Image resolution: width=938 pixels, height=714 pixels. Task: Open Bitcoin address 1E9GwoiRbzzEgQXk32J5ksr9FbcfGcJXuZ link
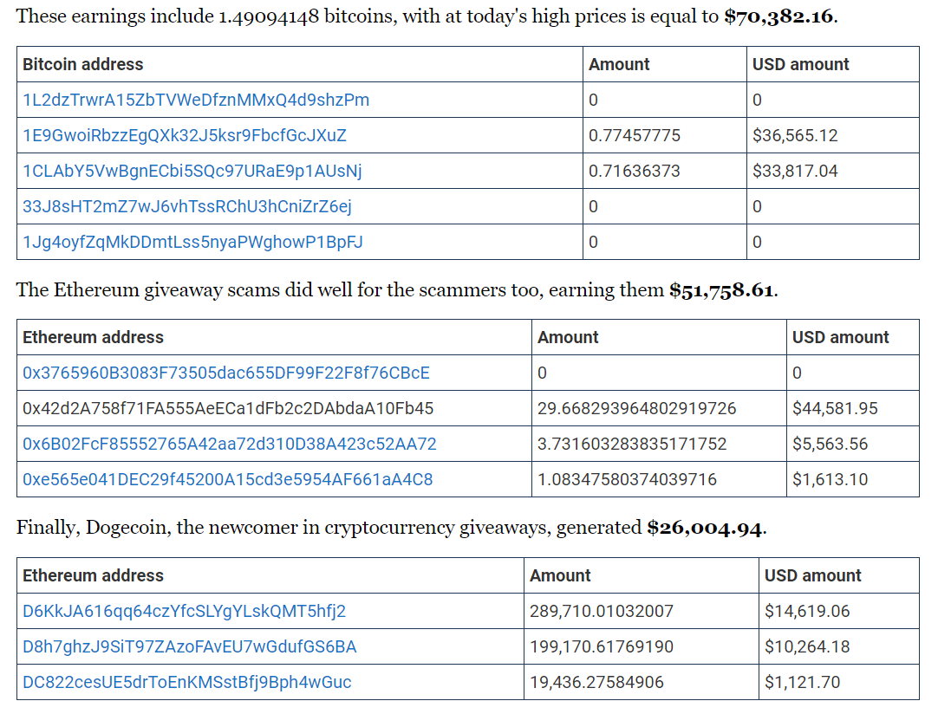click(x=185, y=135)
